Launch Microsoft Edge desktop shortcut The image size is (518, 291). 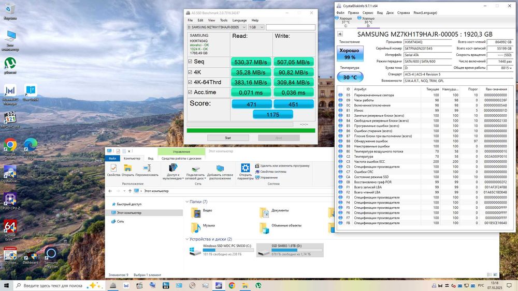pyautogui.click(x=31, y=149)
